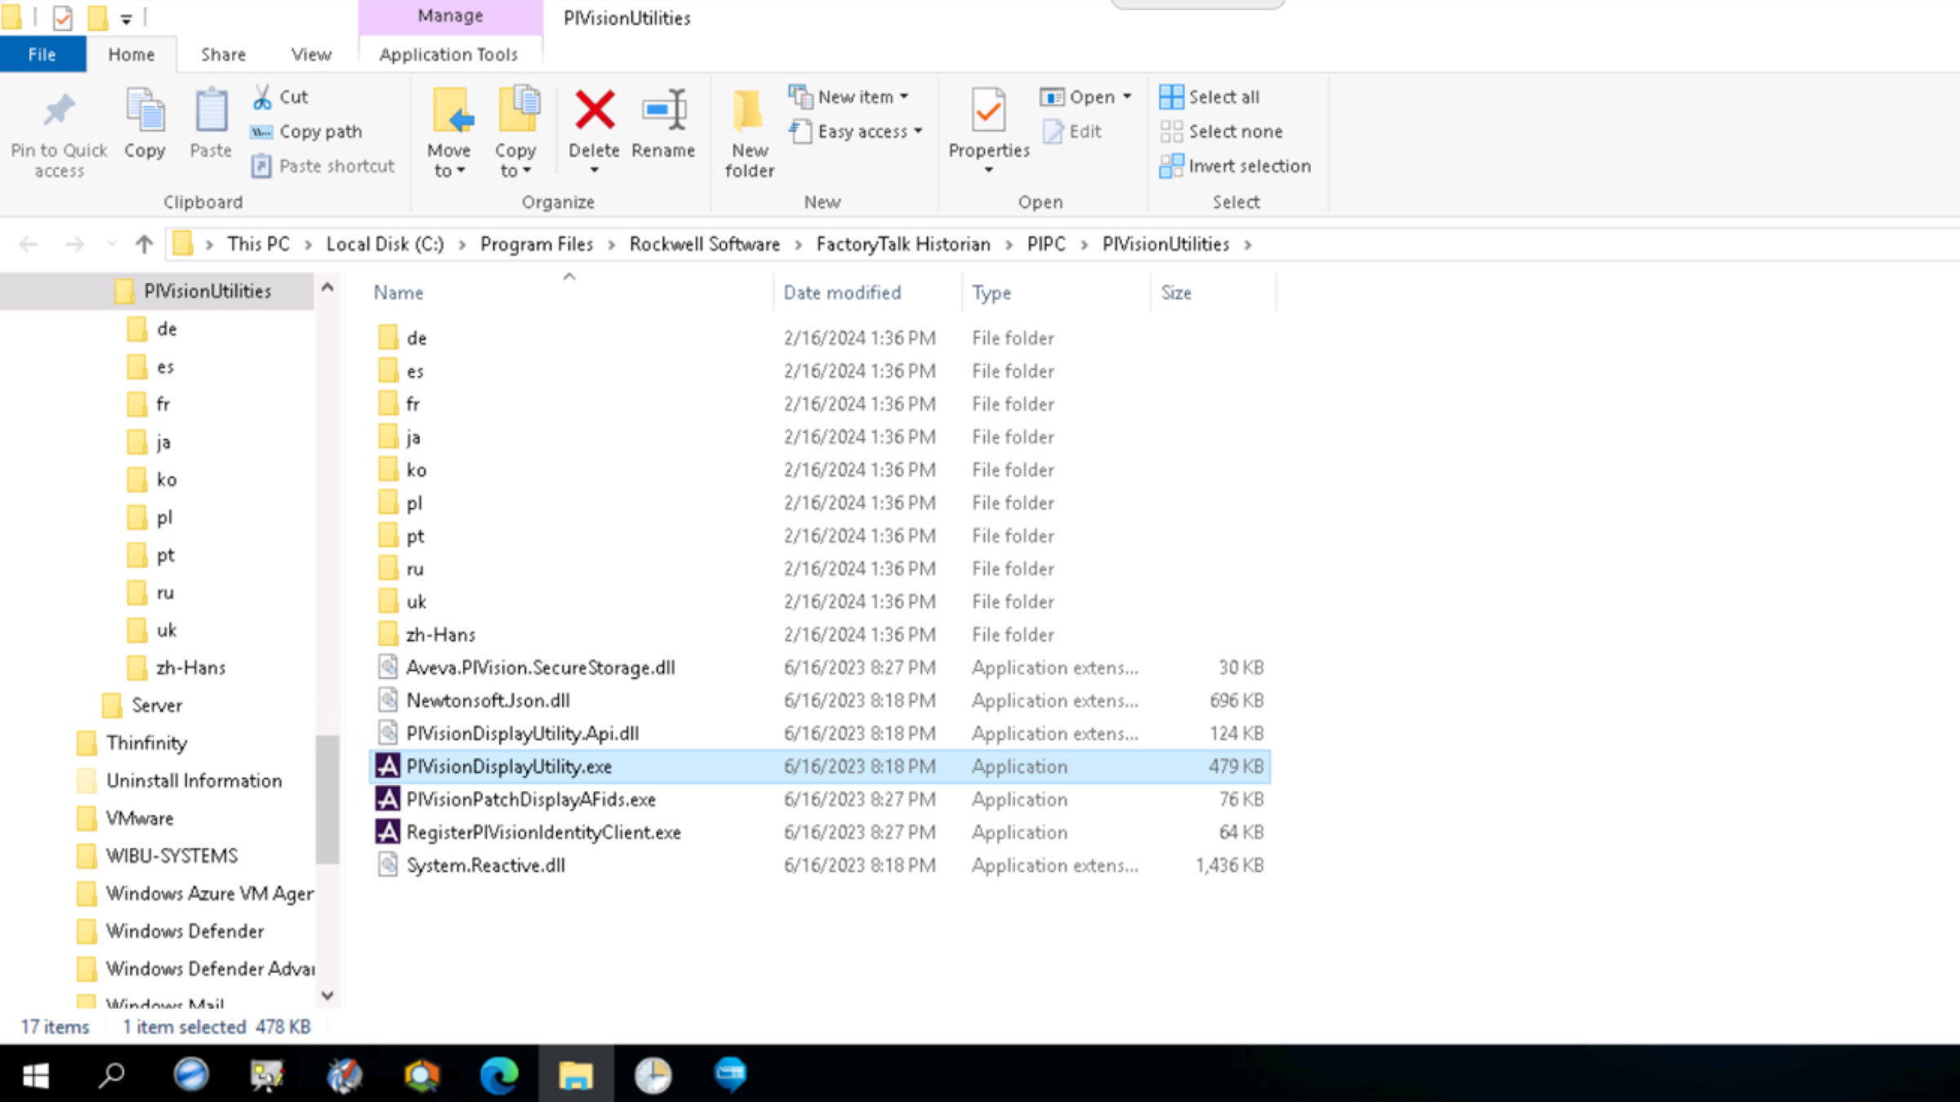Select PIVisionPatchDisplayAFids.exe file

[x=820, y=799]
